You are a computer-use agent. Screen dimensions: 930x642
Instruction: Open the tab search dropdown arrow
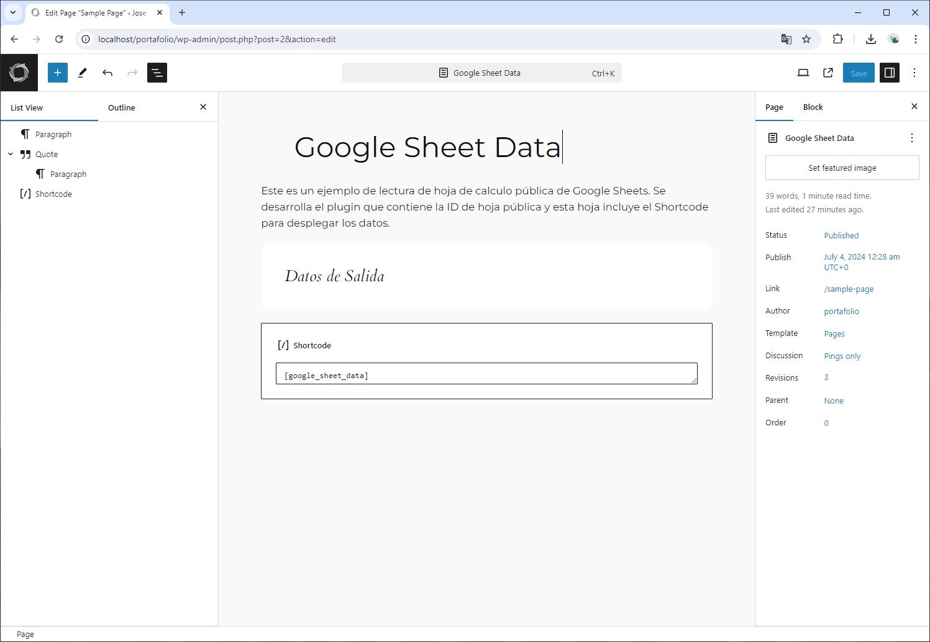tap(13, 12)
